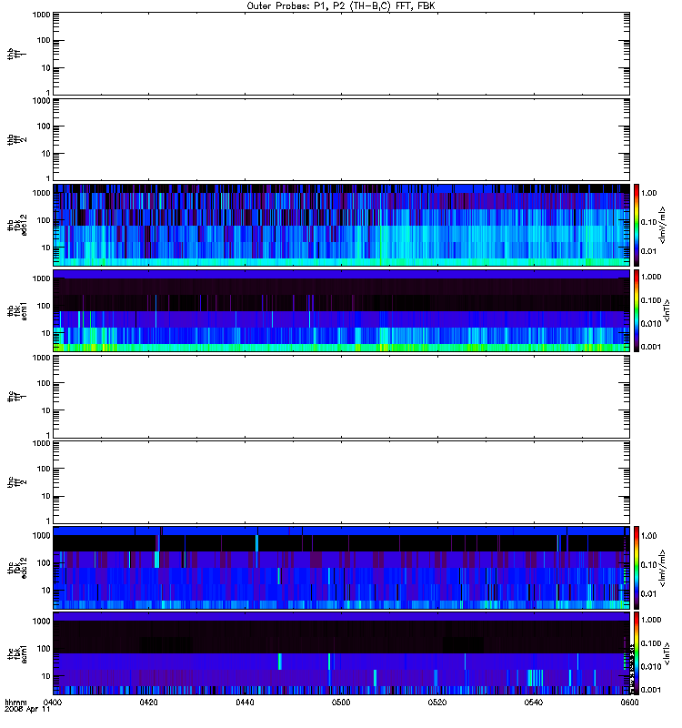Viewport: 682px width, 728px height.
Task: Click '0.001' on the thc scm1 color scale
Action: 651,690
